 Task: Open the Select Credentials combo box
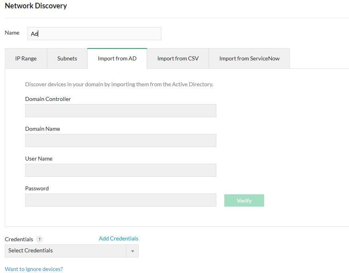point(66,251)
